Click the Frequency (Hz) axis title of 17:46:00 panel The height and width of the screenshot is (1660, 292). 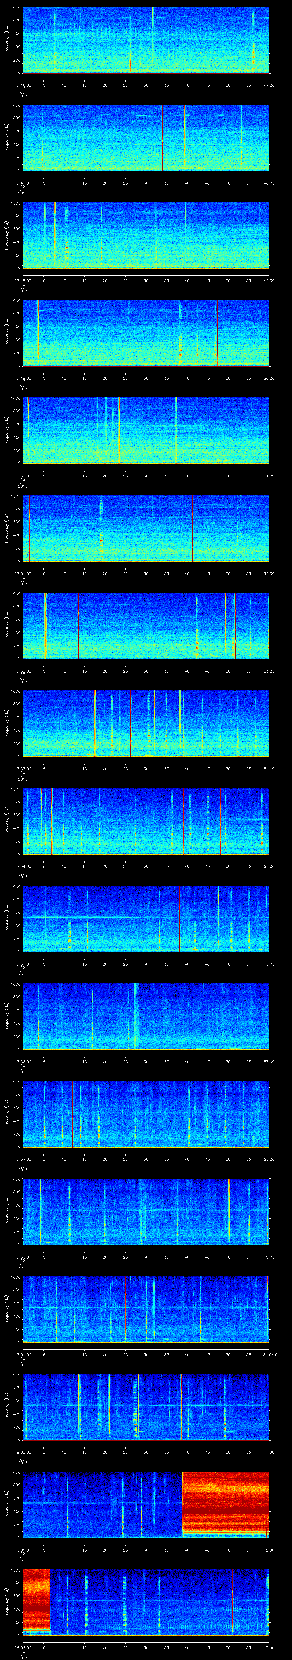point(7,40)
